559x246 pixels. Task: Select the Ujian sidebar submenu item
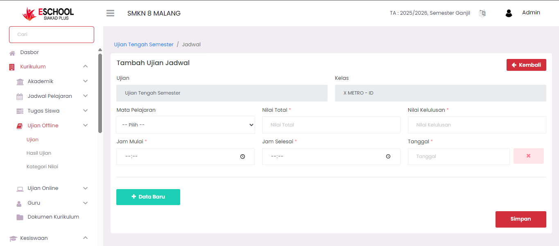pos(32,140)
